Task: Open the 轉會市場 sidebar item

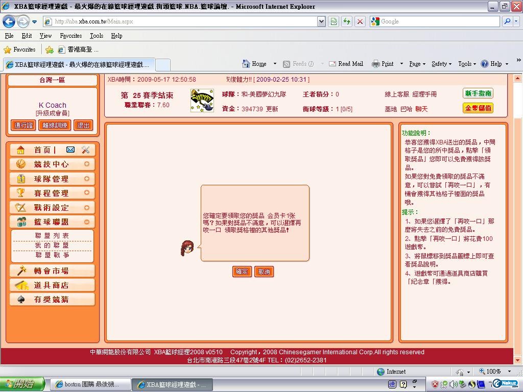Action: coord(53,271)
